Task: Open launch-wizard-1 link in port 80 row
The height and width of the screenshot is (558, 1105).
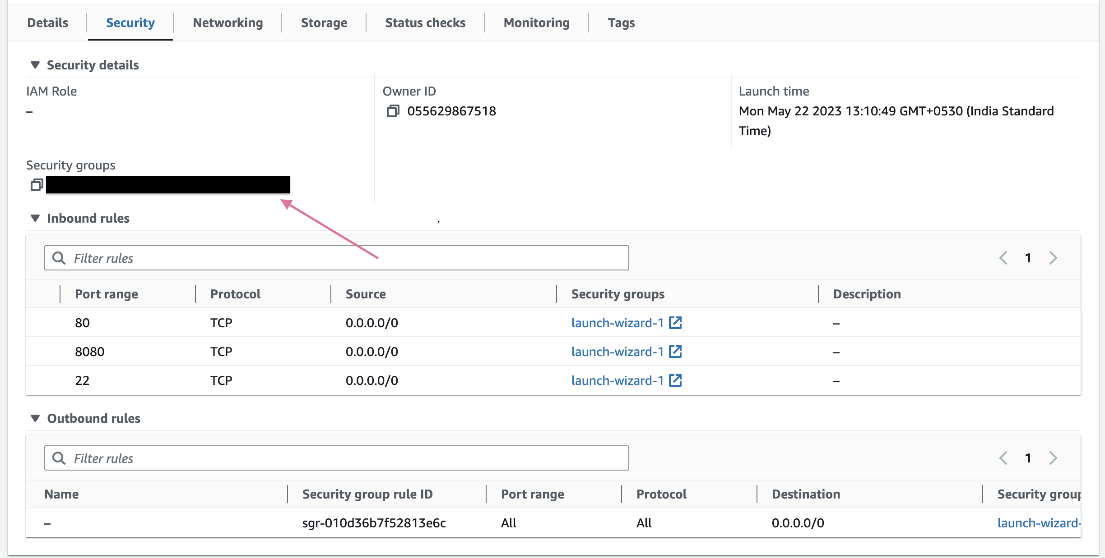Action: click(617, 323)
